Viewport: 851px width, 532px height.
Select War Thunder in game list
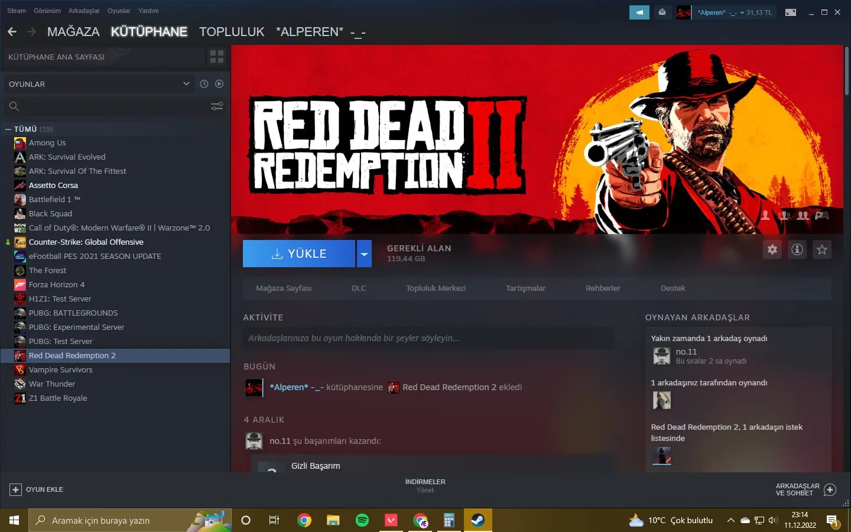coord(115,384)
